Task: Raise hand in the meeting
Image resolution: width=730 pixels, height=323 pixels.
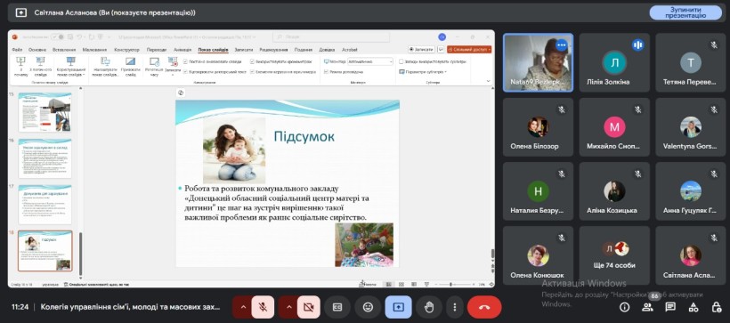Action: pyautogui.click(x=429, y=307)
